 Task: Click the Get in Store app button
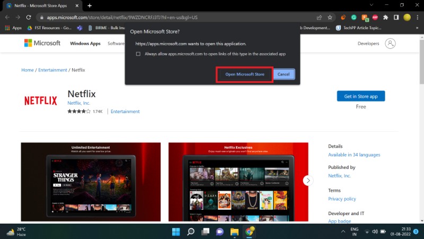361,96
